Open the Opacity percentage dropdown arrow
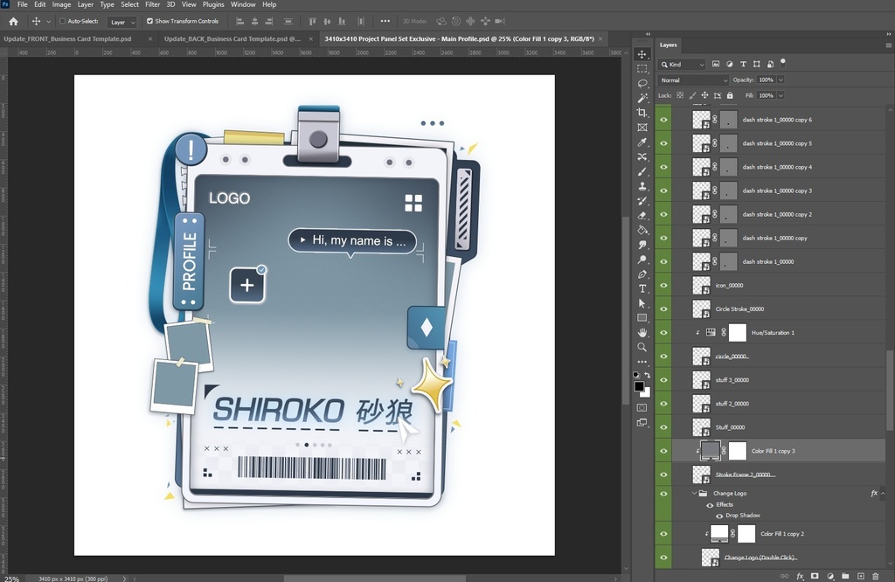This screenshot has height=582, width=895. click(x=781, y=80)
